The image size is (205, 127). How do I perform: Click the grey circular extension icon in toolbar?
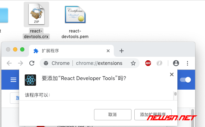(159, 63)
